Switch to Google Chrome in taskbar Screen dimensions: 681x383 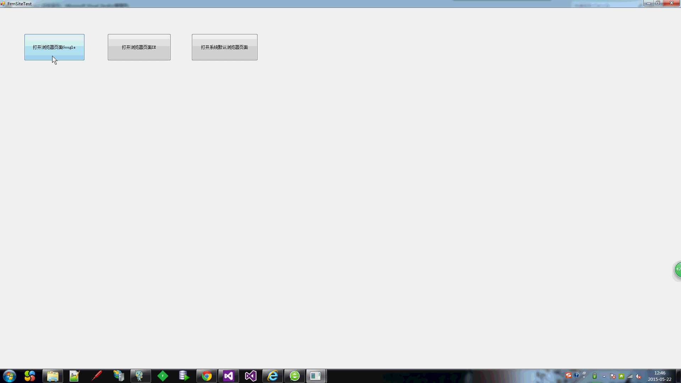tap(207, 376)
